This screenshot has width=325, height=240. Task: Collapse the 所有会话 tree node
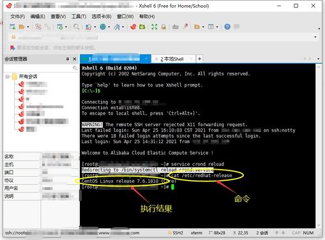pos(7,77)
